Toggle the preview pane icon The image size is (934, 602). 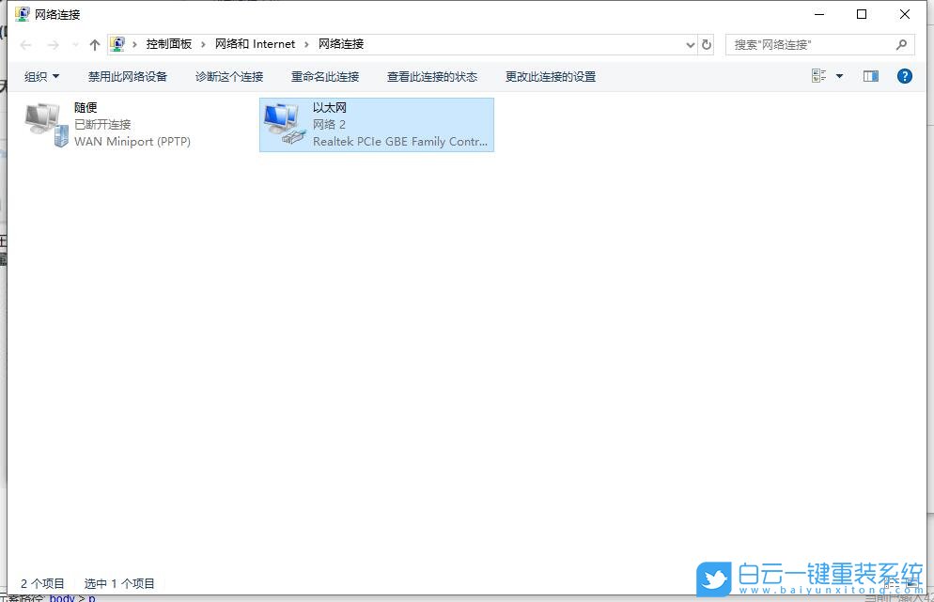pos(870,76)
